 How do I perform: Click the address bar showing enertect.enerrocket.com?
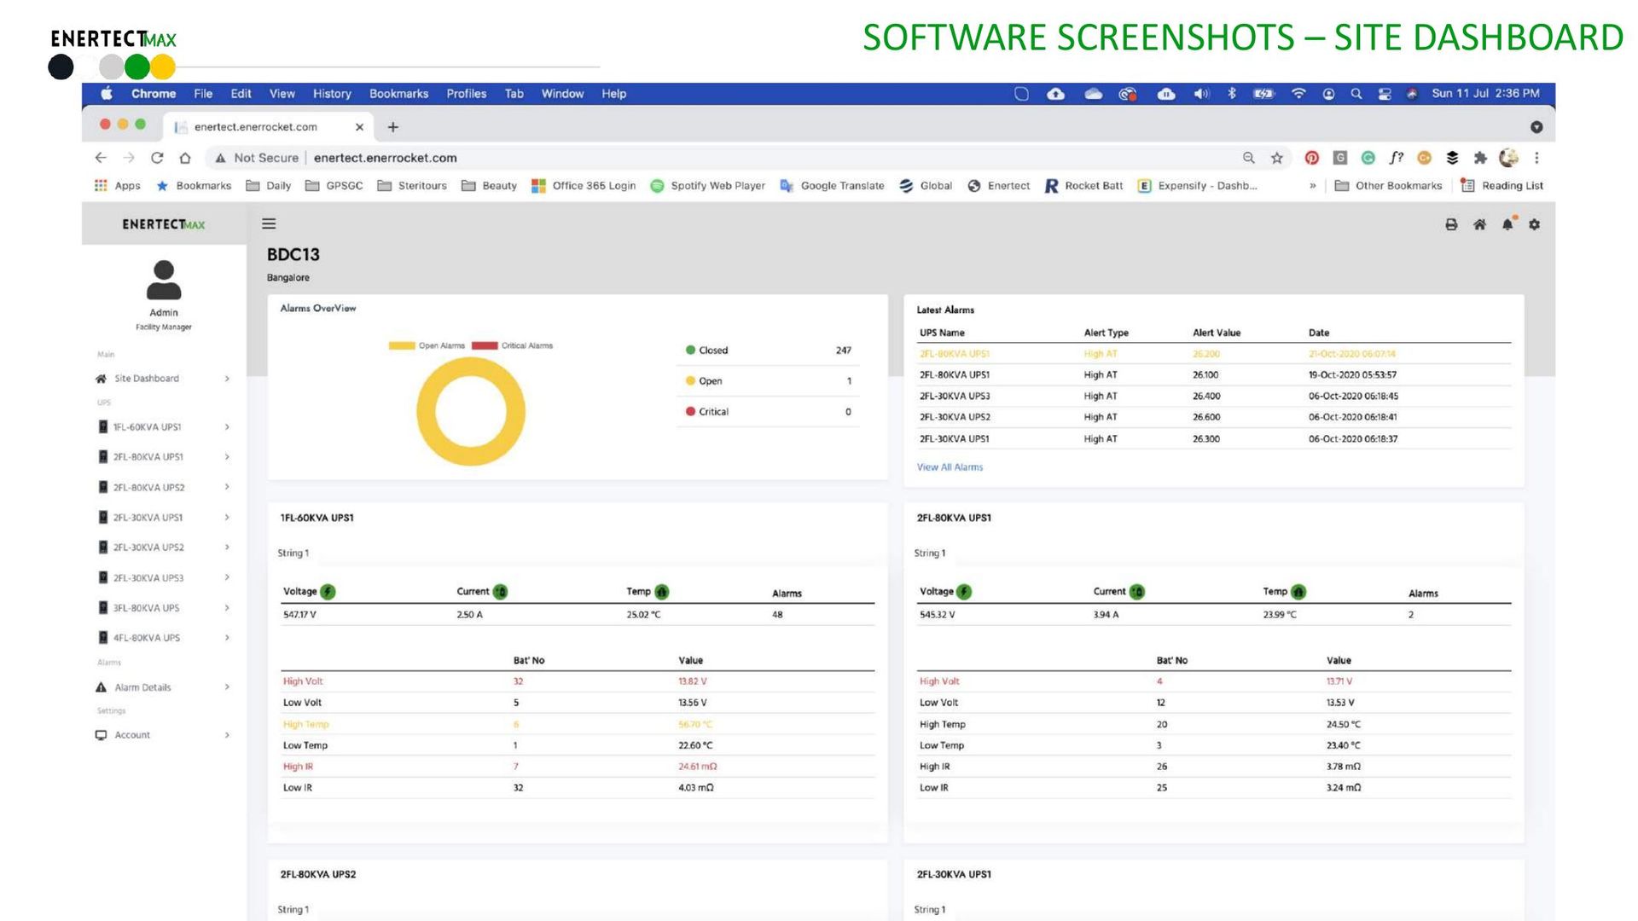725,158
